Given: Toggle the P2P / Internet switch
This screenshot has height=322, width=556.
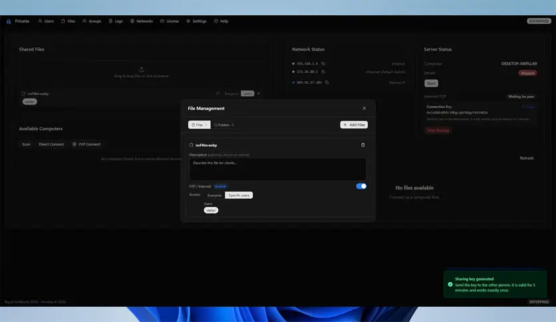Looking at the screenshot, I should coord(361,186).
